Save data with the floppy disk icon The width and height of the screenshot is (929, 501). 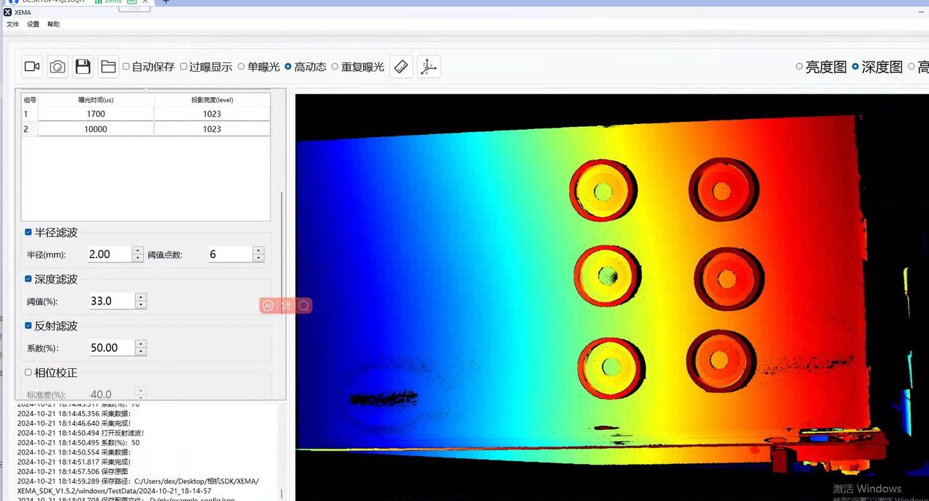83,67
